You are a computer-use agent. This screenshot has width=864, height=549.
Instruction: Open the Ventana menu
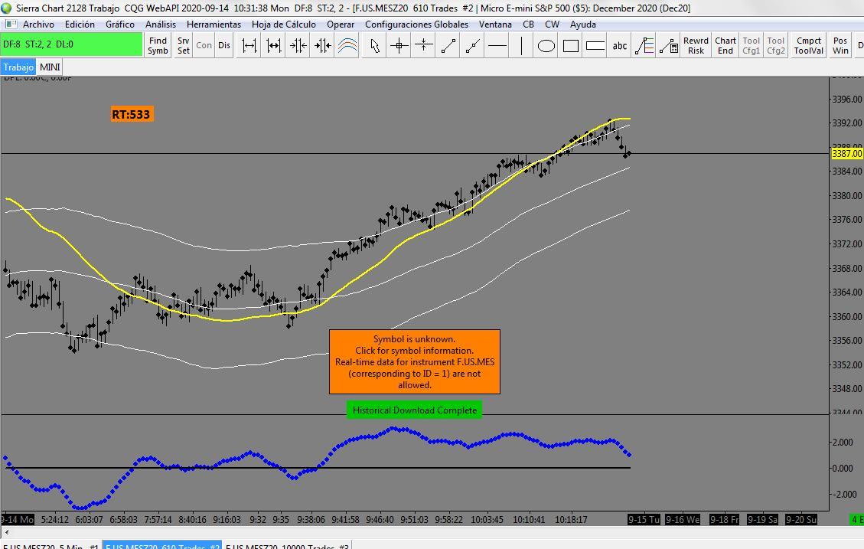pos(495,25)
